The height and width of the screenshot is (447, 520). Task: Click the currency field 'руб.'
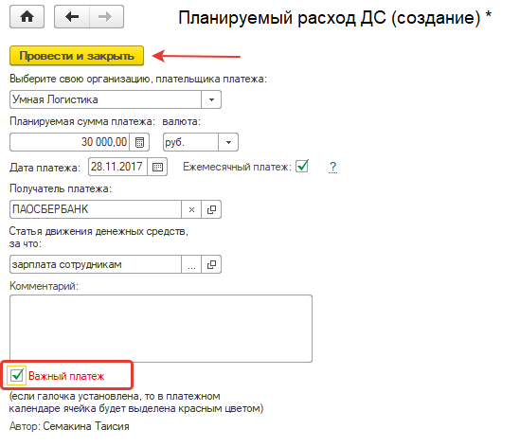point(190,142)
